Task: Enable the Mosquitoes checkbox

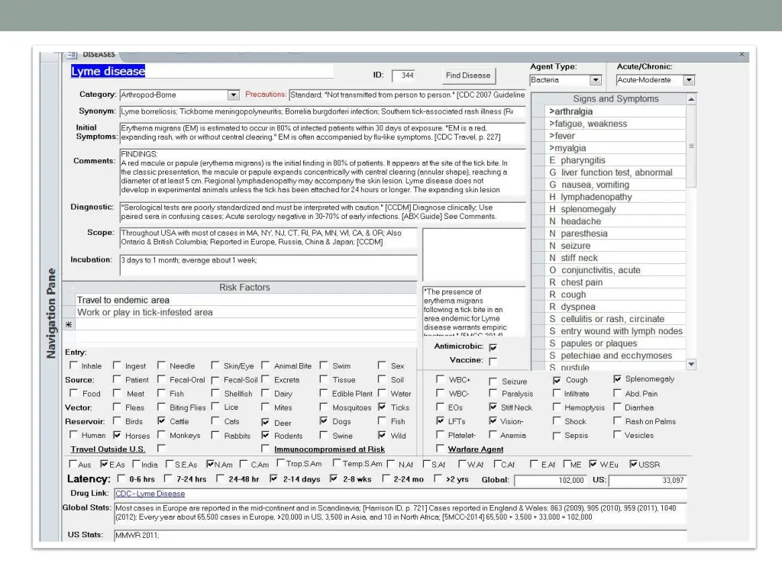Action: pyautogui.click(x=324, y=407)
